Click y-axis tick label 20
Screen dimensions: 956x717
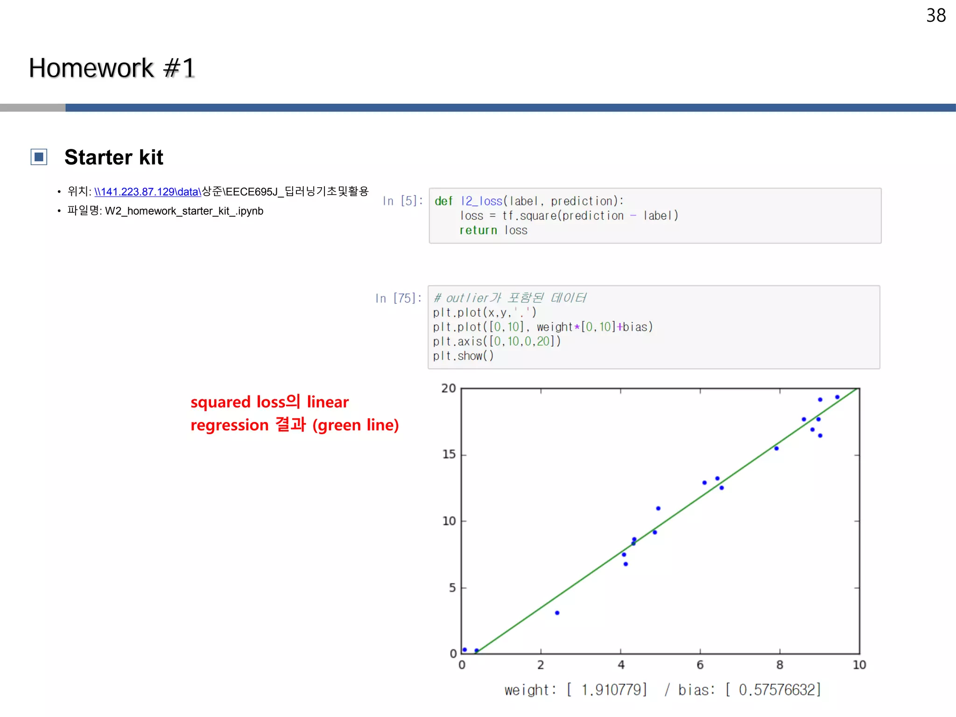(449, 388)
